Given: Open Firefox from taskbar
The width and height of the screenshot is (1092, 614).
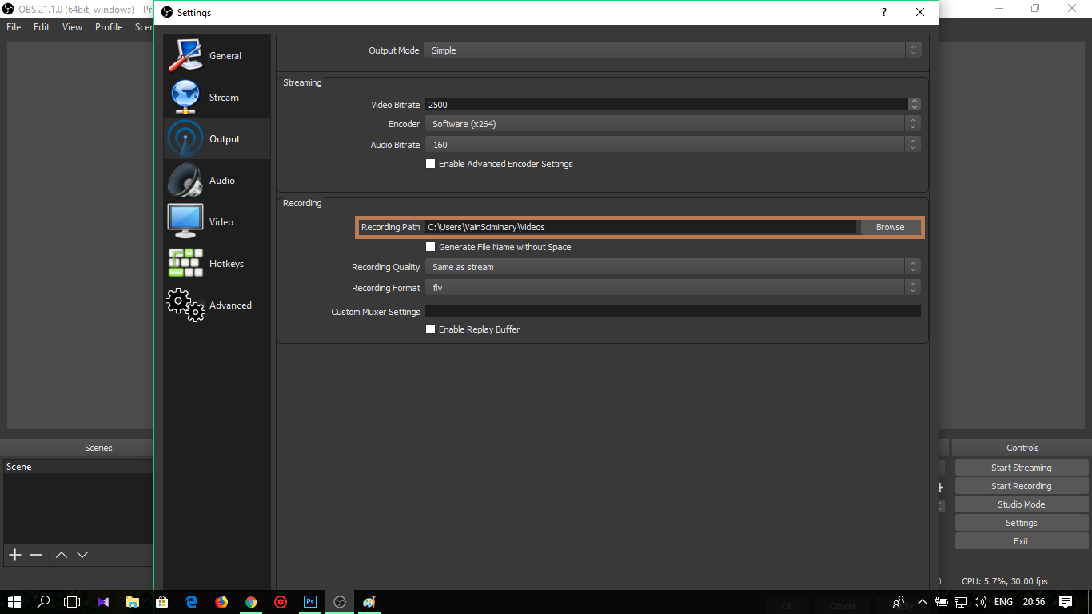Looking at the screenshot, I should point(221,602).
